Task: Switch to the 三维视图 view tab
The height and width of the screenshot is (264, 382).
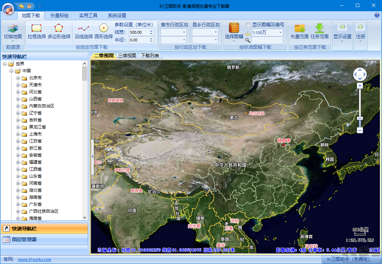Action: [127, 55]
